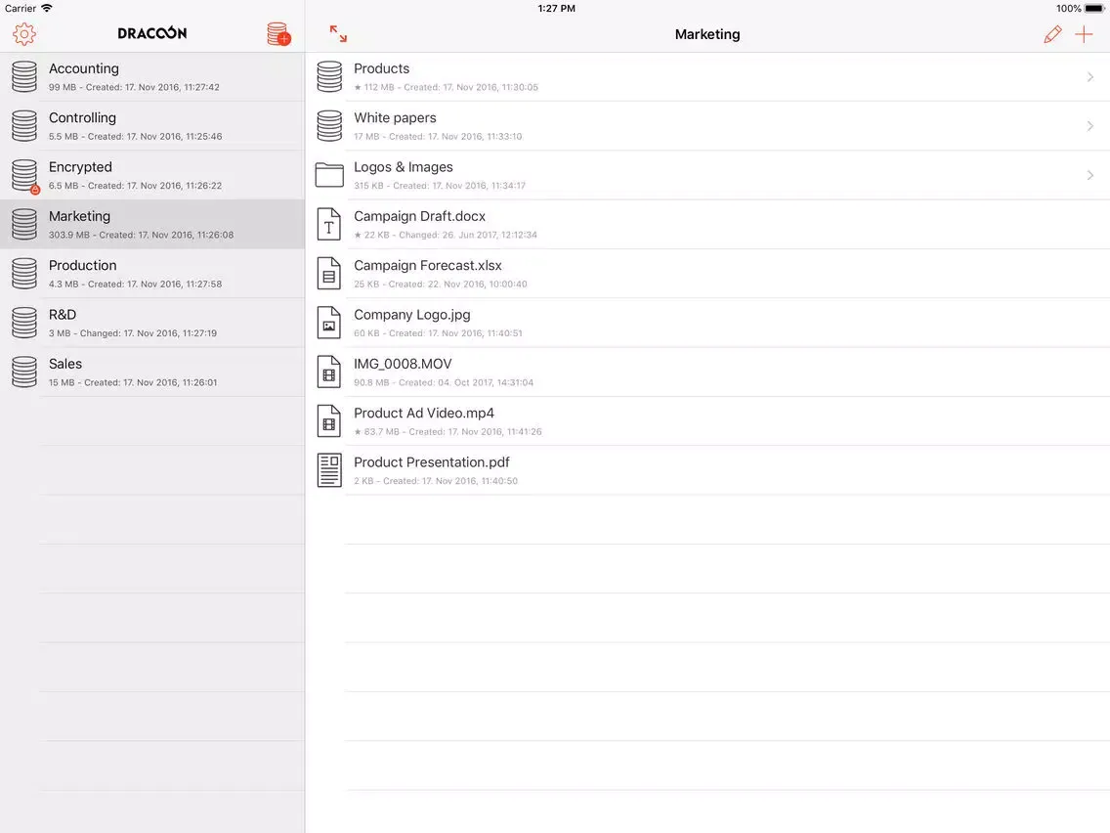This screenshot has width=1110, height=833.
Task: Expand the White papers row chevron
Action: [x=1090, y=125]
